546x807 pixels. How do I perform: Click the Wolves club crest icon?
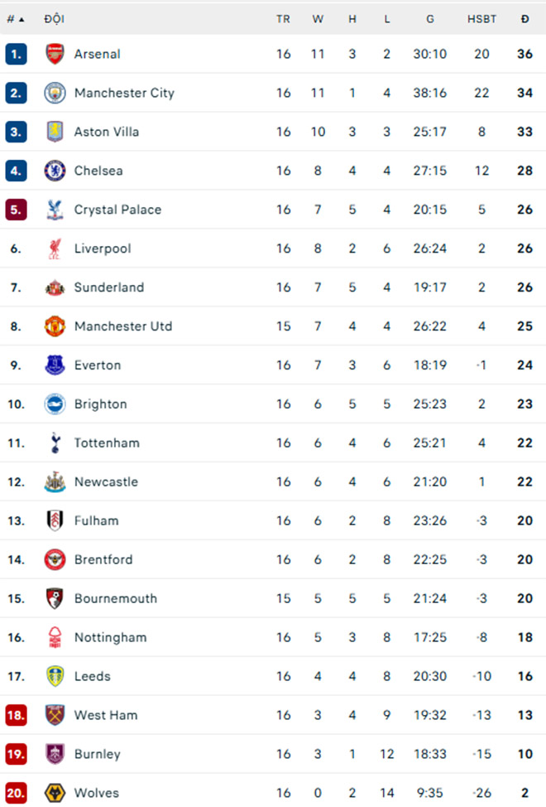click(55, 793)
